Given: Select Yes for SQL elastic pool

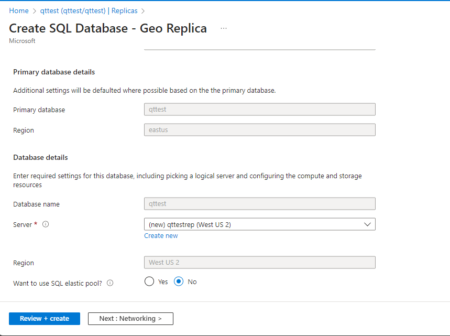Looking at the screenshot, I should click(149, 281).
